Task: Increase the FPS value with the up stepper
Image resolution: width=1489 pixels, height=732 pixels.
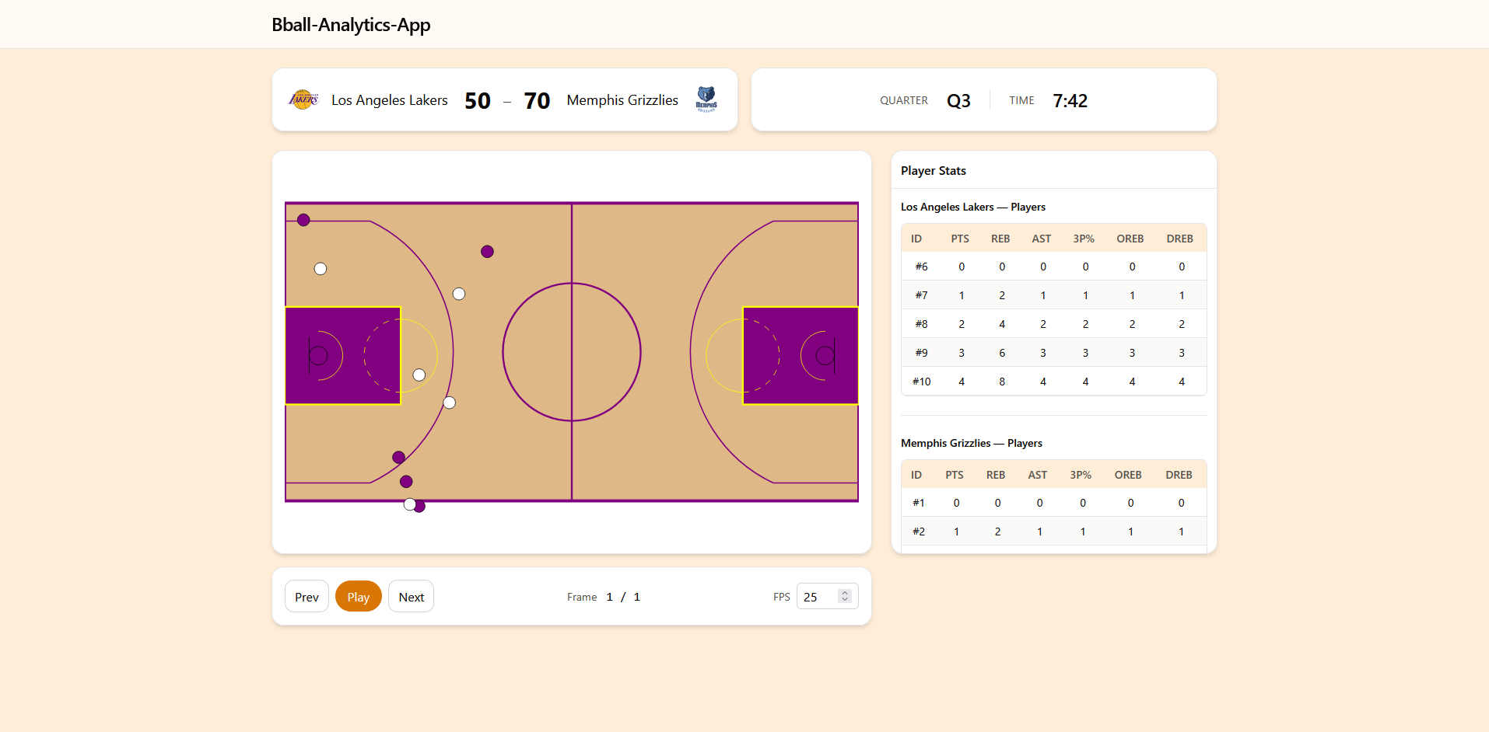Action: pyautogui.click(x=844, y=591)
